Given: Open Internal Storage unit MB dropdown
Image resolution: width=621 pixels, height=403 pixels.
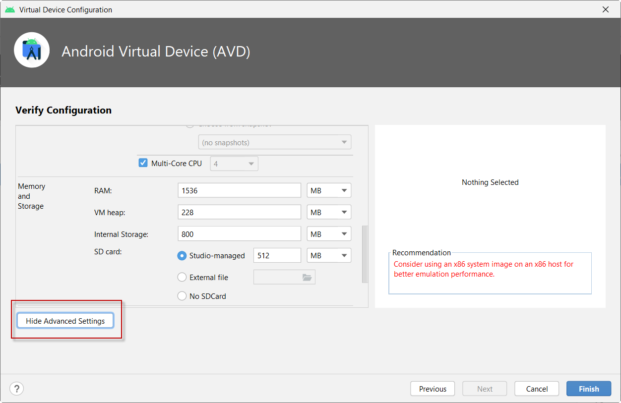Looking at the screenshot, I should click(329, 234).
